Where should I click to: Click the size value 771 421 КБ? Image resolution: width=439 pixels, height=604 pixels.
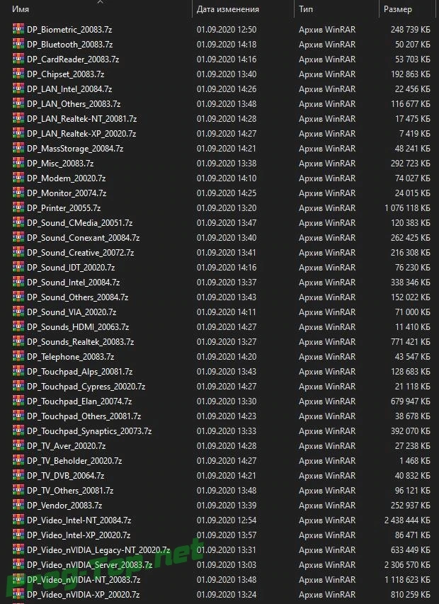pos(411,342)
